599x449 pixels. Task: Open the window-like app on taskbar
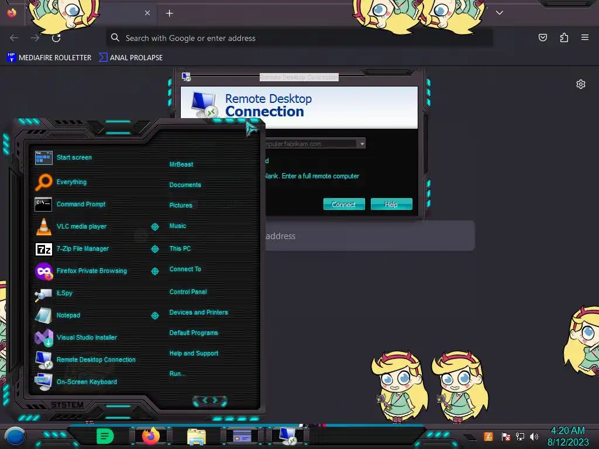(x=242, y=436)
